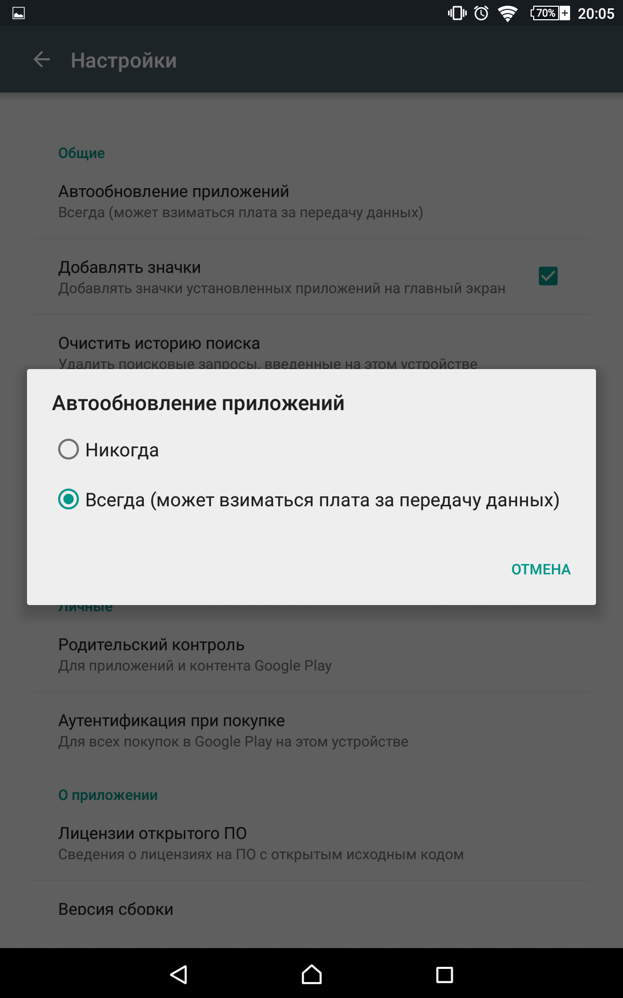Open Аутентификация при покупке setting
The width and height of the screenshot is (623, 998).
coord(311,730)
